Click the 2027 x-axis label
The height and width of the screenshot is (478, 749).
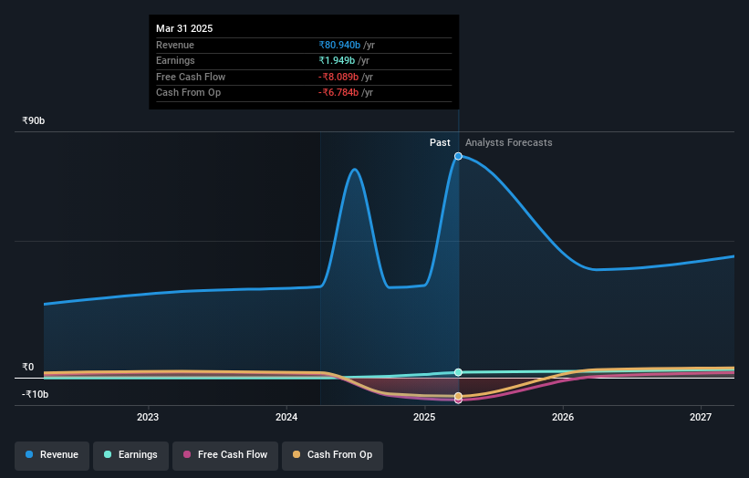(701, 417)
